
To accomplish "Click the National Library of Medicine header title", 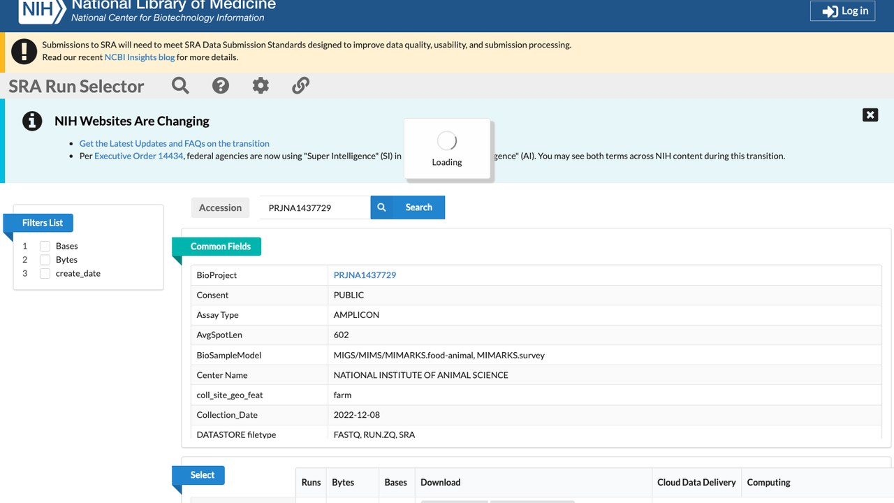I will (x=174, y=5).
